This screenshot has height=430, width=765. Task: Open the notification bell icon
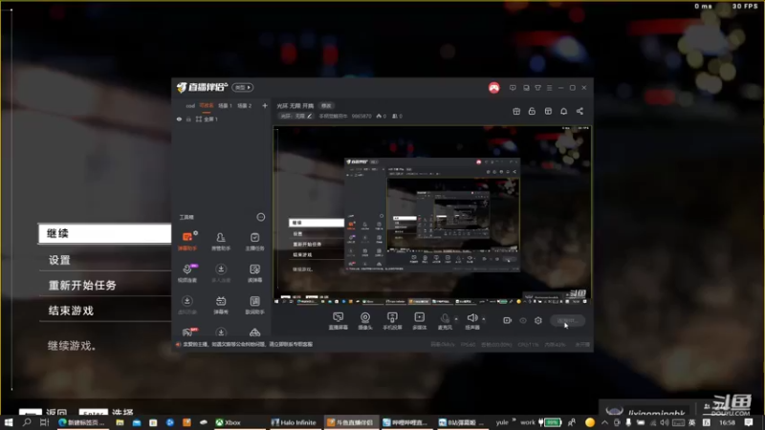563,111
